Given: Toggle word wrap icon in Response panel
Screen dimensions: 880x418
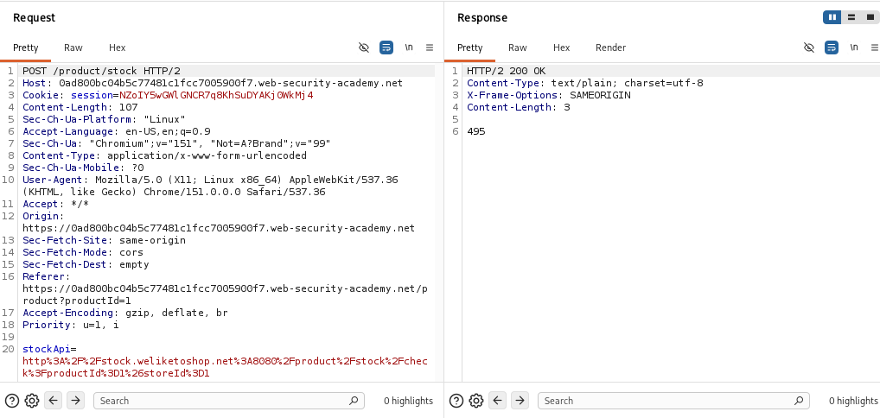Looking at the screenshot, I should point(832,47).
